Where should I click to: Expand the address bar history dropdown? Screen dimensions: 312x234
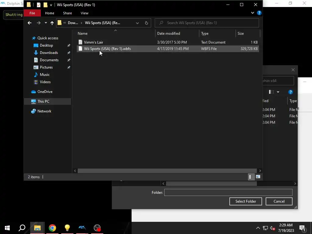(137, 23)
